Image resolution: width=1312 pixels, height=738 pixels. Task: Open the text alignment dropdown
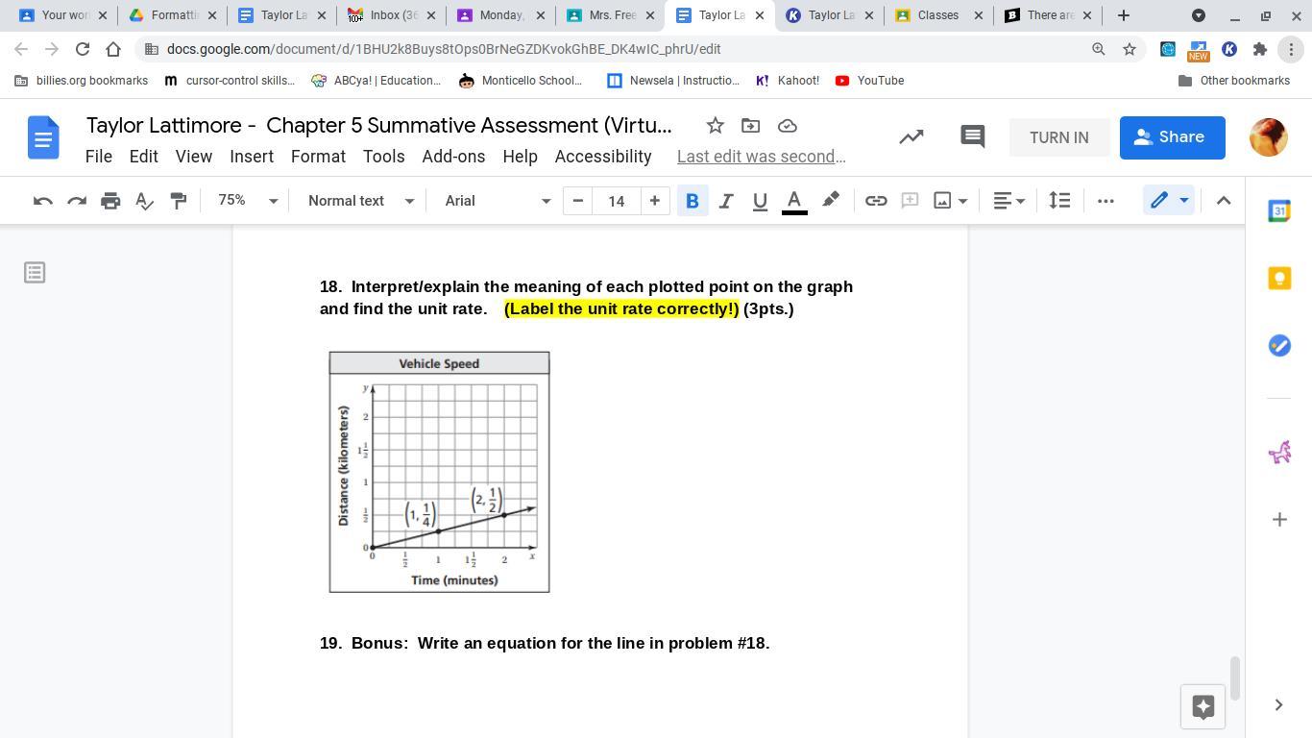click(x=1008, y=201)
